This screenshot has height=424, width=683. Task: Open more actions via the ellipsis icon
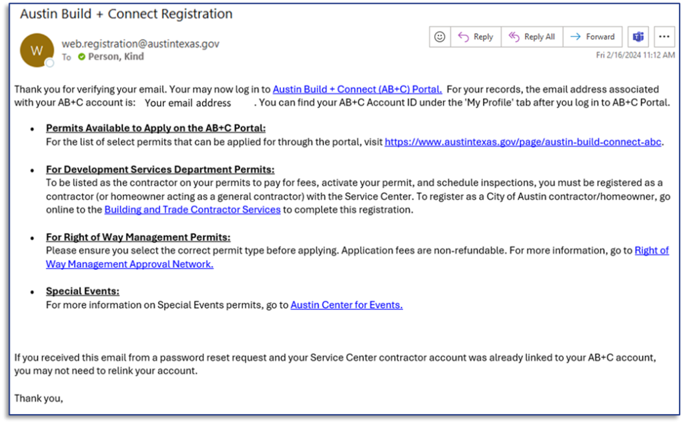tap(664, 37)
